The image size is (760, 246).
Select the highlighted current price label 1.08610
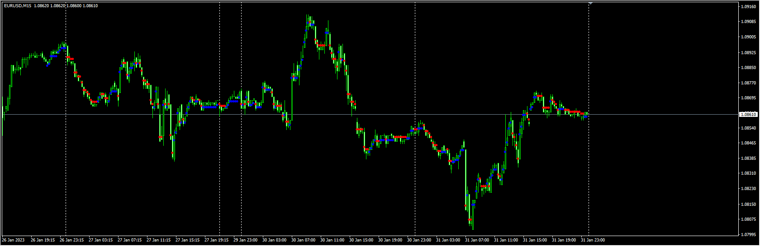click(749, 115)
